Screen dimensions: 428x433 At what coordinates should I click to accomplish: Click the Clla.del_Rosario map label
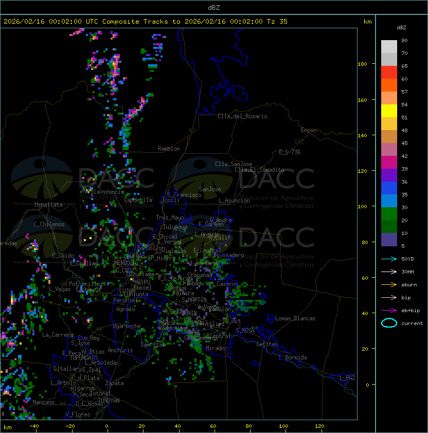(x=242, y=116)
